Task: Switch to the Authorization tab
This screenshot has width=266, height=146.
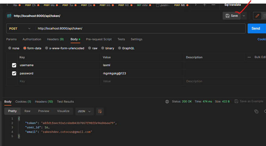Action: point(32,39)
